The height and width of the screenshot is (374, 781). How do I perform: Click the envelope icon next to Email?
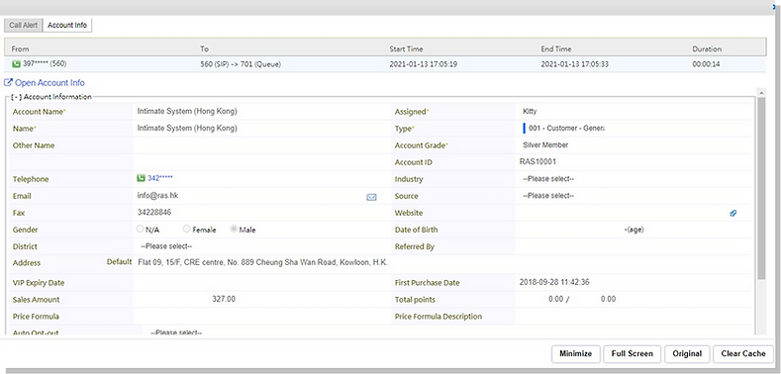[x=371, y=197]
